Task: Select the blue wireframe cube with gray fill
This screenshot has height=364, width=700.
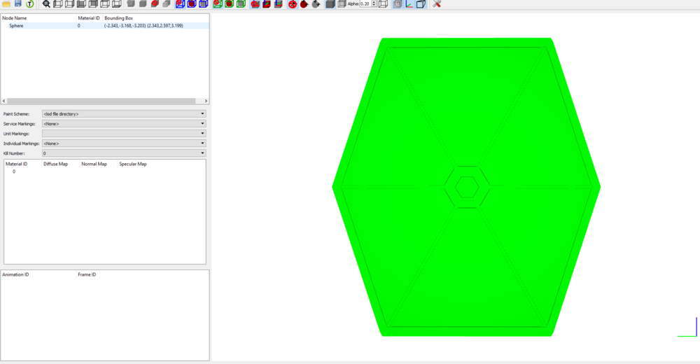Action: [203, 4]
